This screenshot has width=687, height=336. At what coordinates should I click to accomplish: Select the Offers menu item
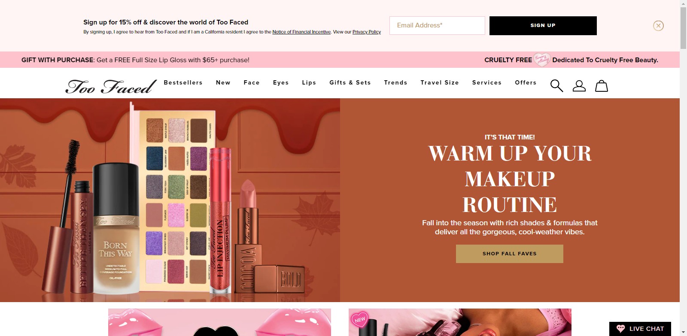(x=526, y=82)
